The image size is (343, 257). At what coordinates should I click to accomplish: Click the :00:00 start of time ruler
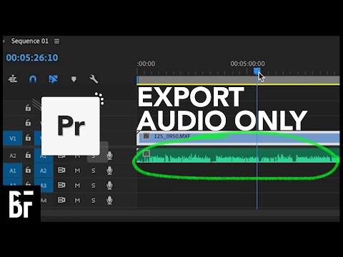tap(146, 64)
